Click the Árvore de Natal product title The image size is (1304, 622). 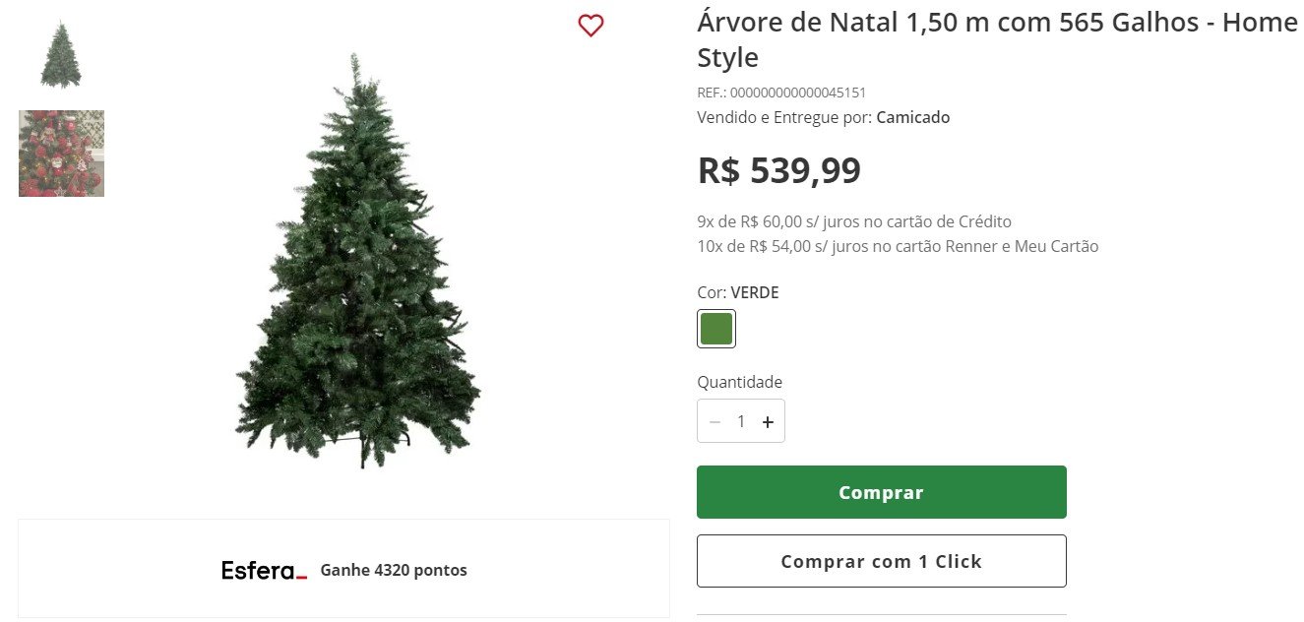pos(997,39)
